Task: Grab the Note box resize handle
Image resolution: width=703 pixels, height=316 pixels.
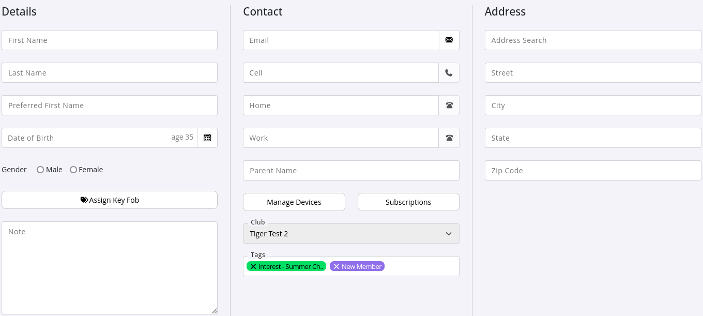Action: [214, 311]
